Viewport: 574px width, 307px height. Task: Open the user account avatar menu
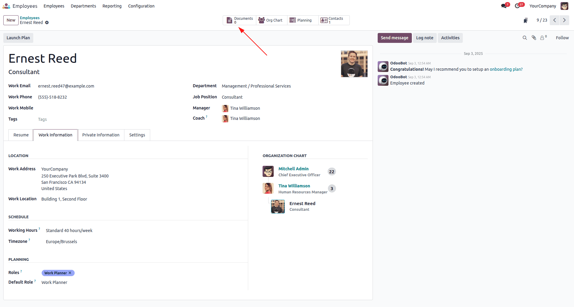click(564, 6)
